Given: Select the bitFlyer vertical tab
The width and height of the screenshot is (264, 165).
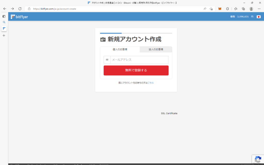Looking at the screenshot, I should pyautogui.click(x=4, y=28).
